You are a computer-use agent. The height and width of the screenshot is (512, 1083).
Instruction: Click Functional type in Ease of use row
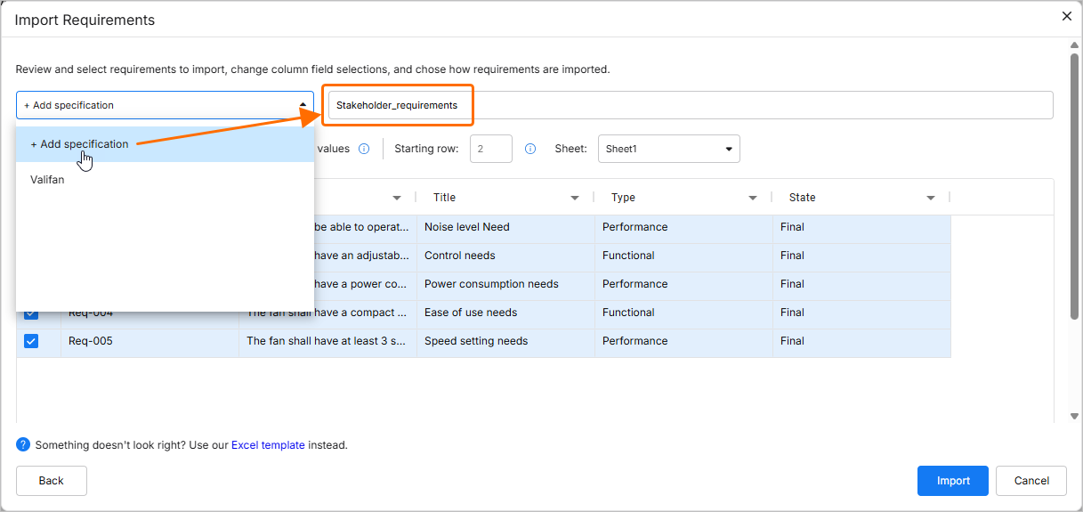click(683, 313)
